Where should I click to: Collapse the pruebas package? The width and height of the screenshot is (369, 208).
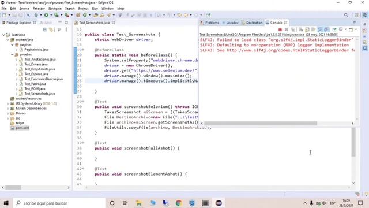(x=12, y=54)
